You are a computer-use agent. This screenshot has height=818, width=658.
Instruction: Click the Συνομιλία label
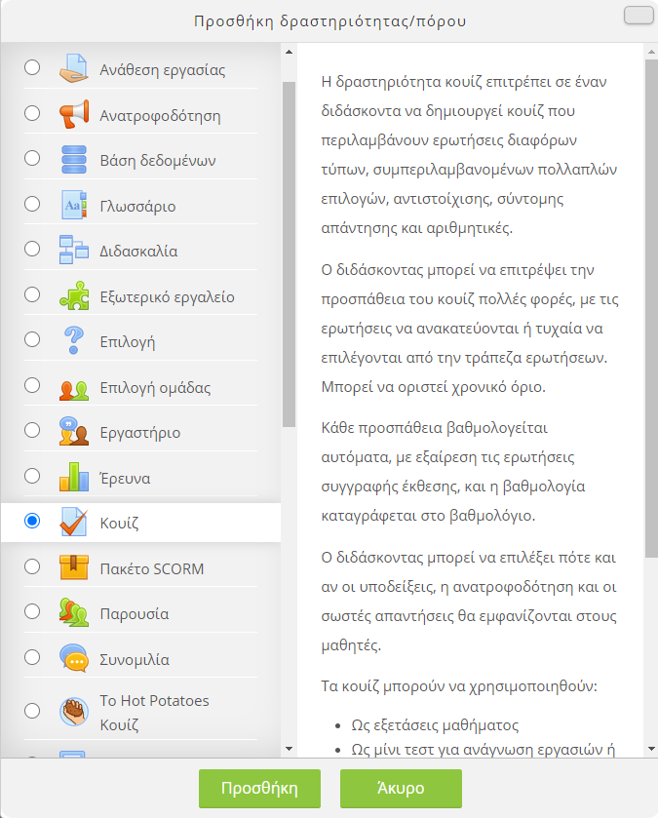(x=135, y=659)
